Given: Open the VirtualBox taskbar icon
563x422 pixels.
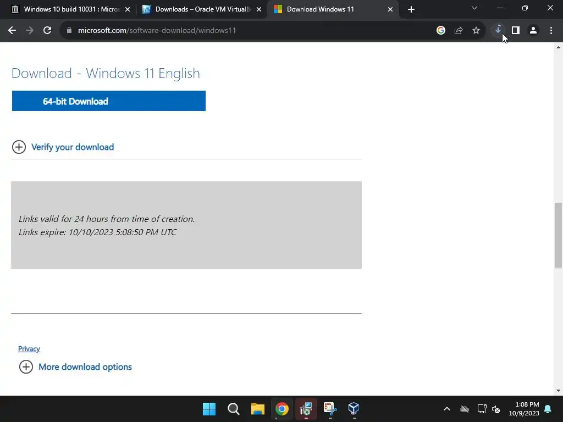Looking at the screenshot, I should (x=354, y=409).
